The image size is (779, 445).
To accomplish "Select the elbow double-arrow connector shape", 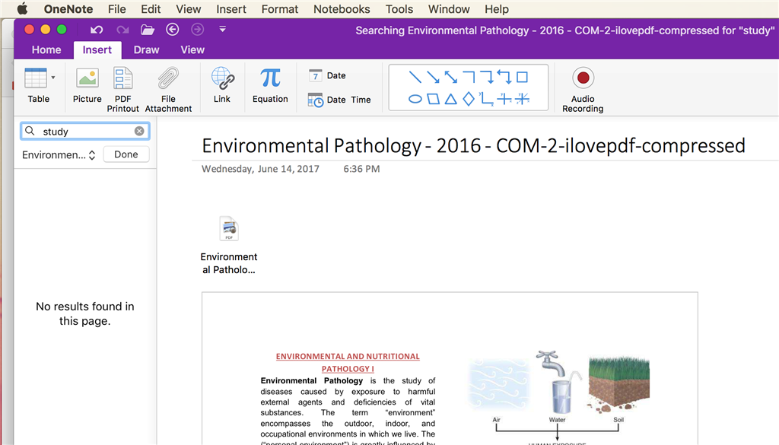I will click(x=504, y=77).
